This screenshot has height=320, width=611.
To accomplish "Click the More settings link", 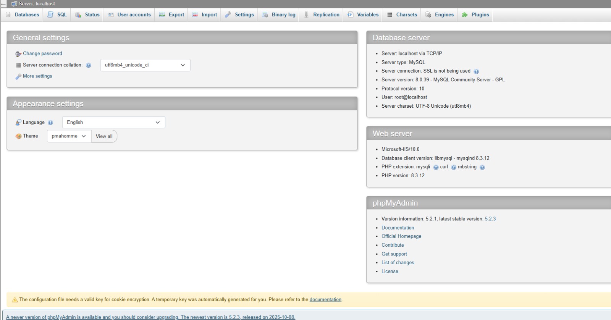I will [37, 76].
